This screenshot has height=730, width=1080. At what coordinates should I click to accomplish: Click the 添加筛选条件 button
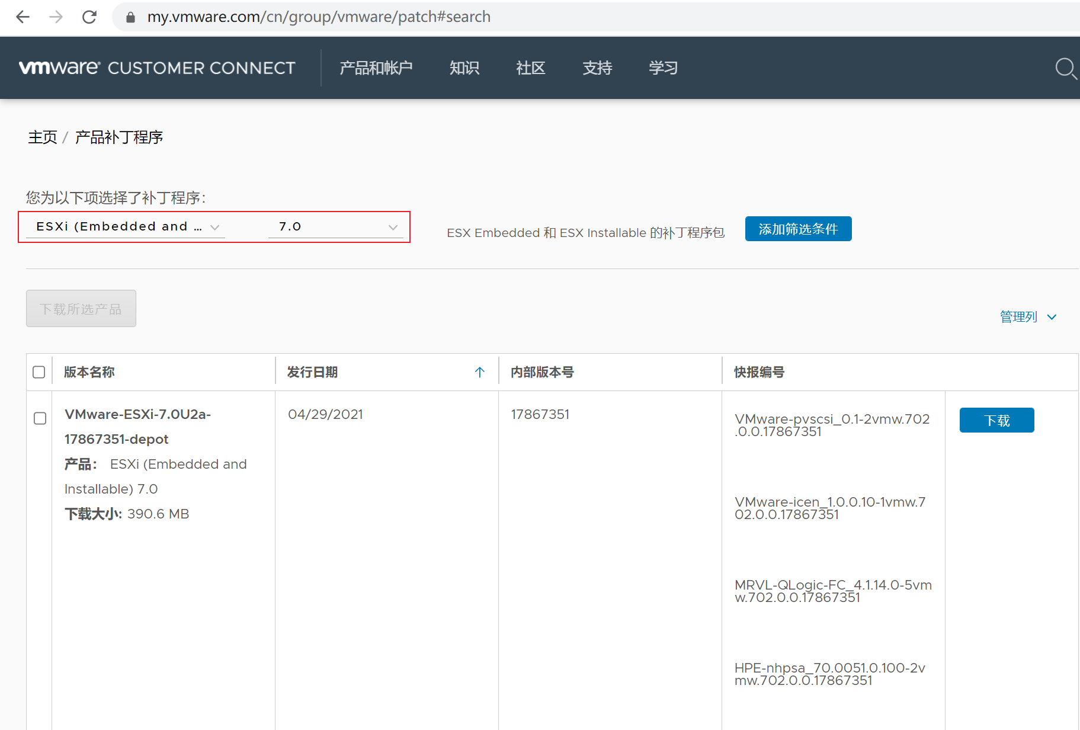pos(798,229)
